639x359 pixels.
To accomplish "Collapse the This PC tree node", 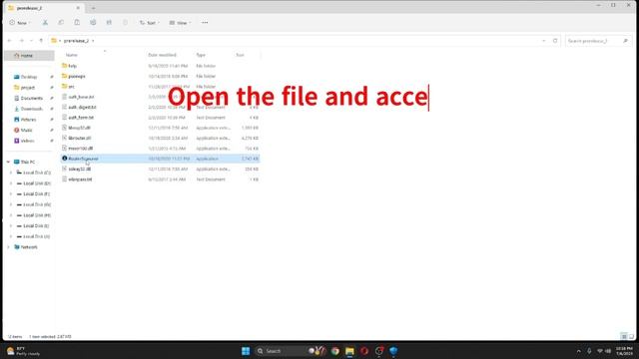I will pyautogui.click(x=8, y=162).
